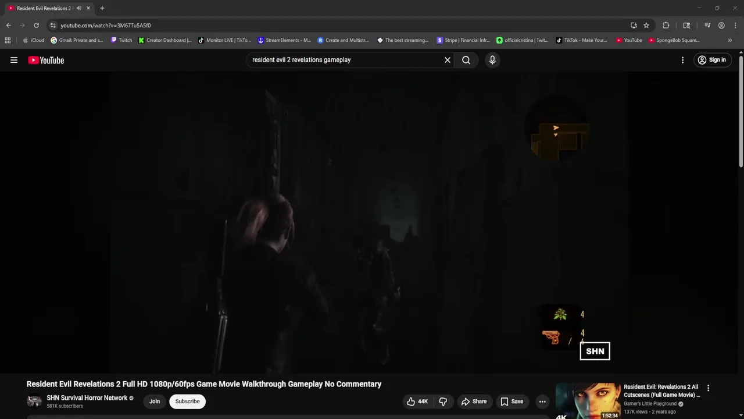The width and height of the screenshot is (744, 419).
Task: Dislike the video with thumbs down
Action: (443, 402)
